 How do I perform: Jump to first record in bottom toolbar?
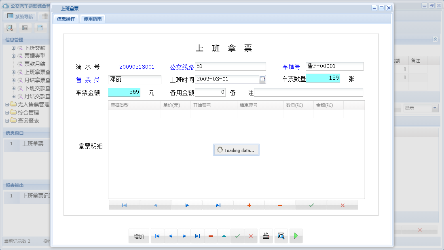tap(157, 236)
